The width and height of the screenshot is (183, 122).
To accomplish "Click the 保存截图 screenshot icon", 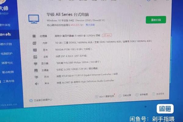I will click(137, 95).
